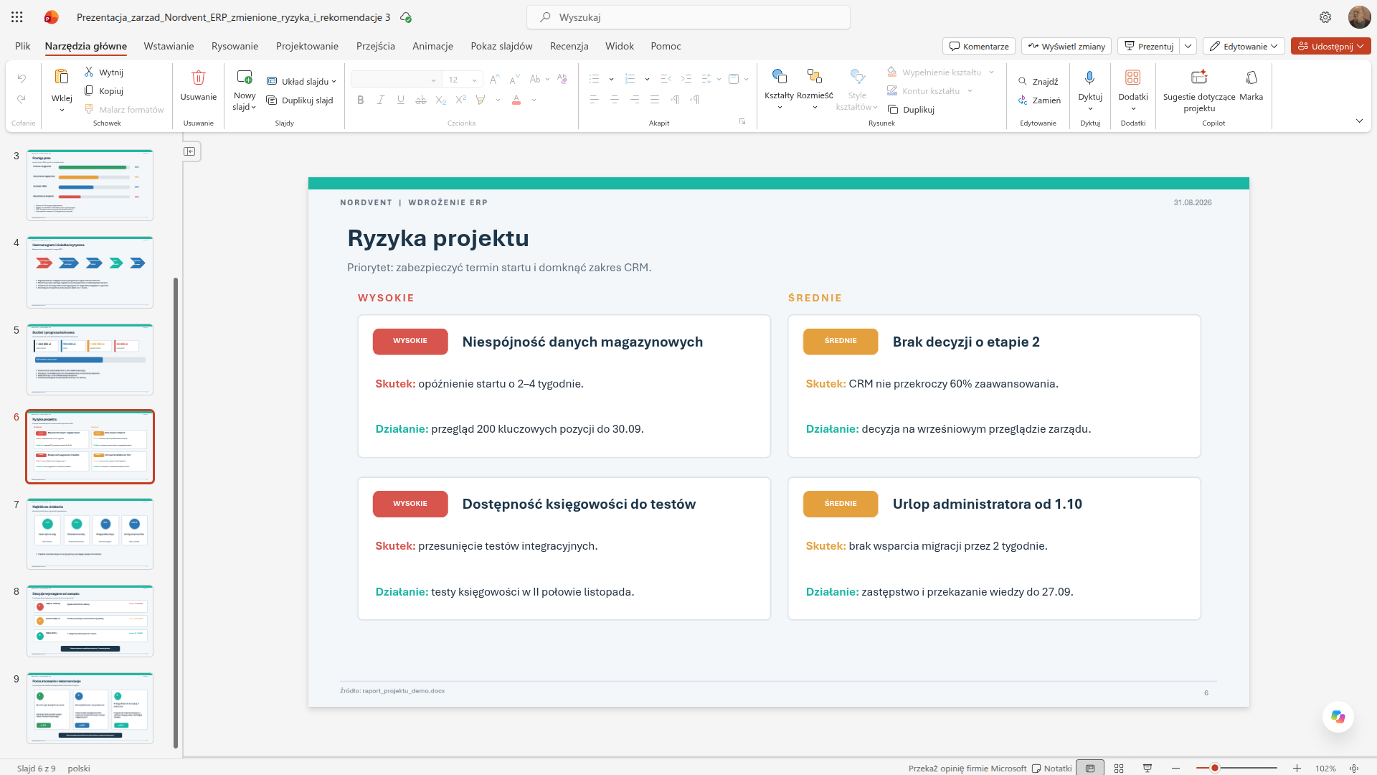Switch to Normal view

(x=1090, y=768)
